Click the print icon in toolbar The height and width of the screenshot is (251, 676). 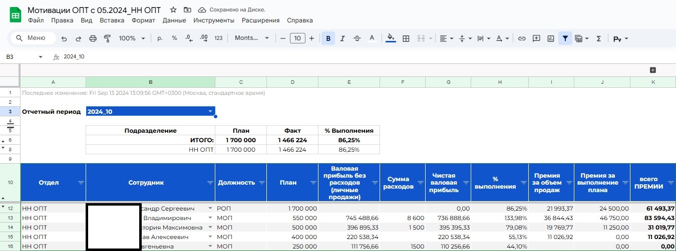coord(93,38)
